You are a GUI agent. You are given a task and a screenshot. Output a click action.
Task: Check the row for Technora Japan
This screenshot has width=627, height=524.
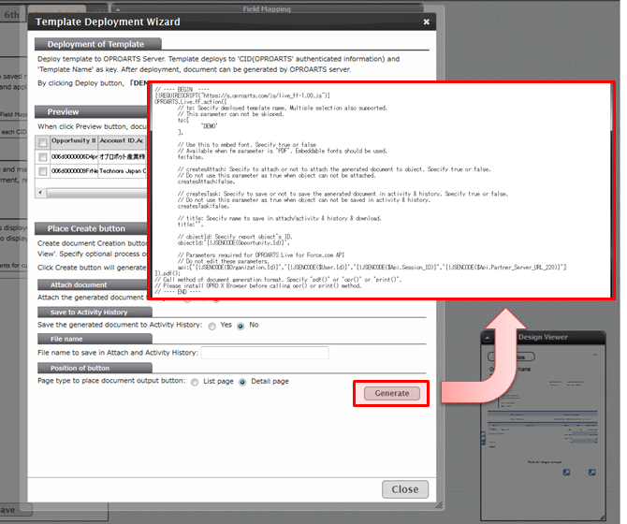tap(43, 171)
